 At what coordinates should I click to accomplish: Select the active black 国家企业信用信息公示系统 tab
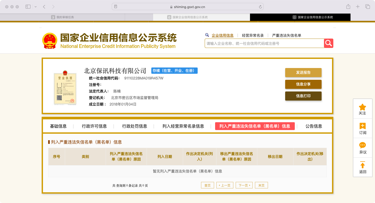(x=300, y=17)
